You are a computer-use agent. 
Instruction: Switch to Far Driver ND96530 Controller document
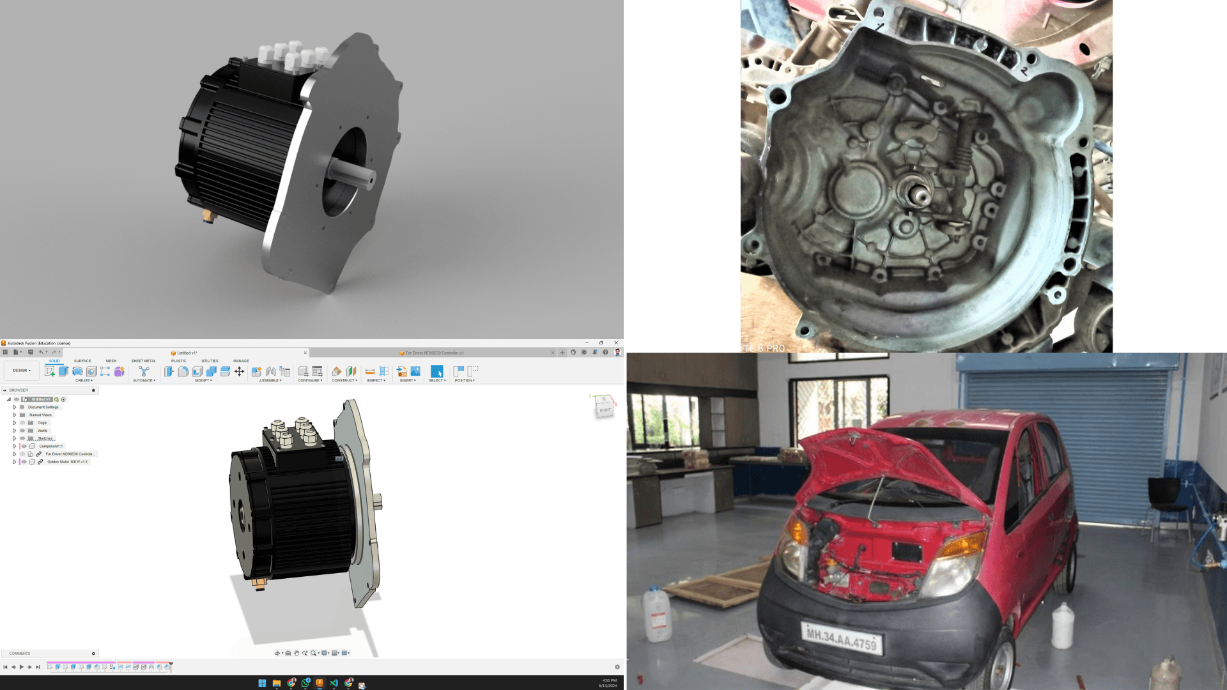click(x=435, y=353)
